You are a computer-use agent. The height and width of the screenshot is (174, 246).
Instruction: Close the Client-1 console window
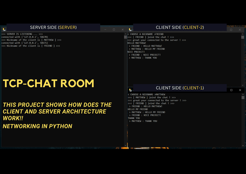(240, 90)
